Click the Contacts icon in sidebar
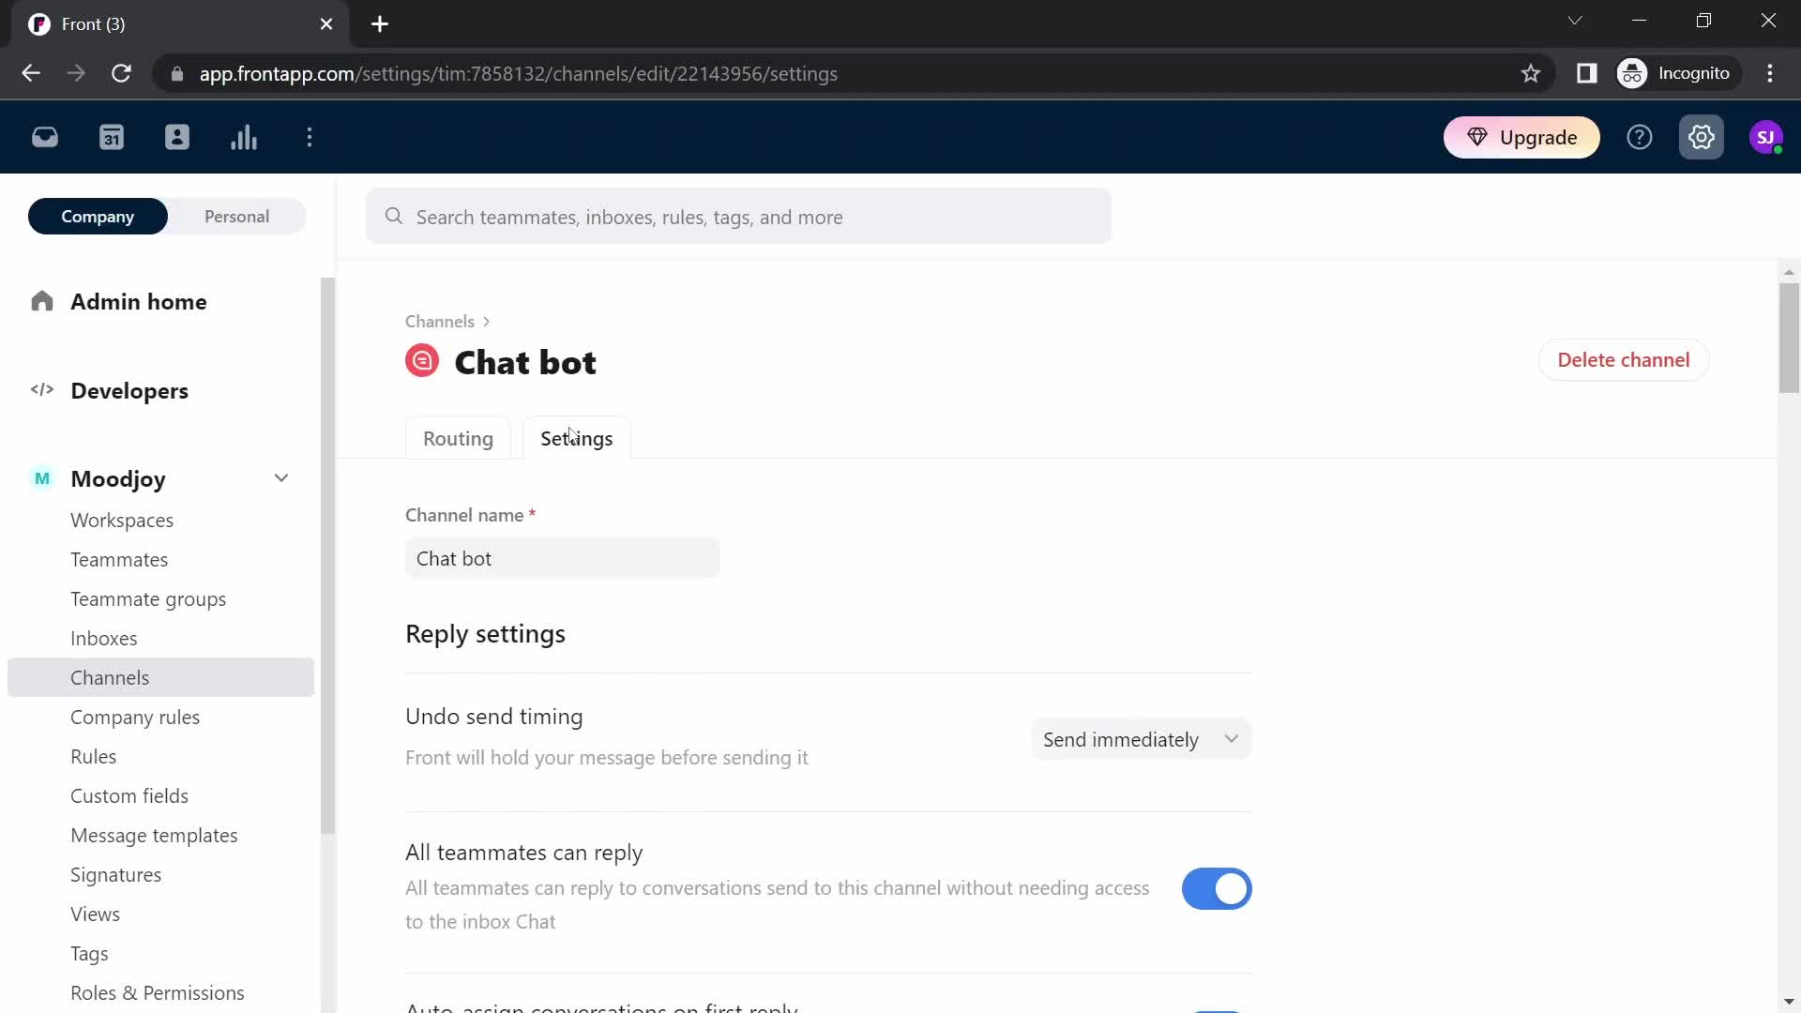 click(x=177, y=136)
